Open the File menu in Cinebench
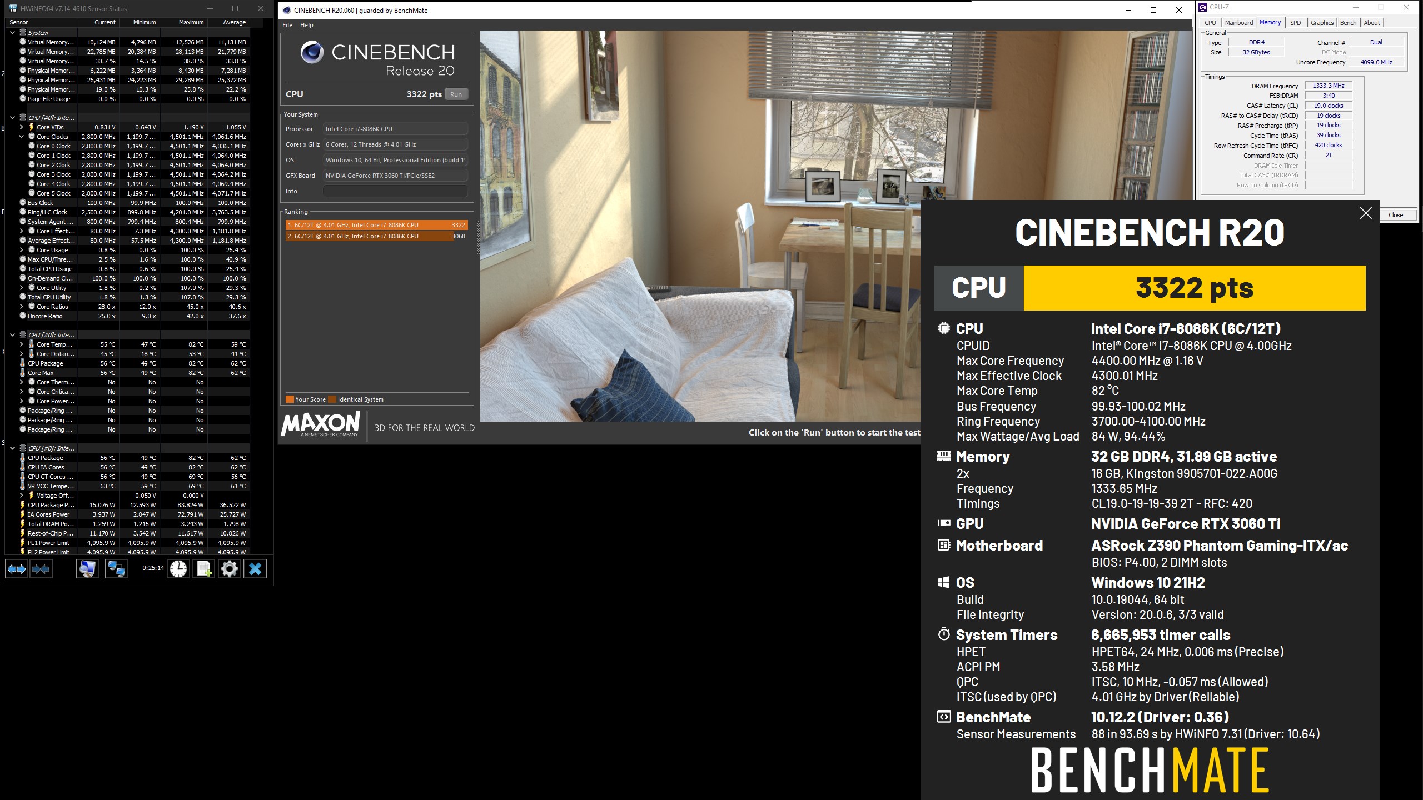 click(x=287, y=25)
